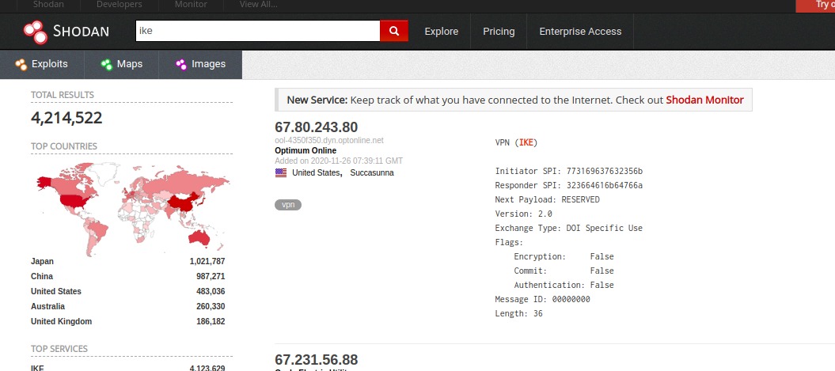
Task: Filter by United States in Top Countries
Action: click(x=56, y=291)
